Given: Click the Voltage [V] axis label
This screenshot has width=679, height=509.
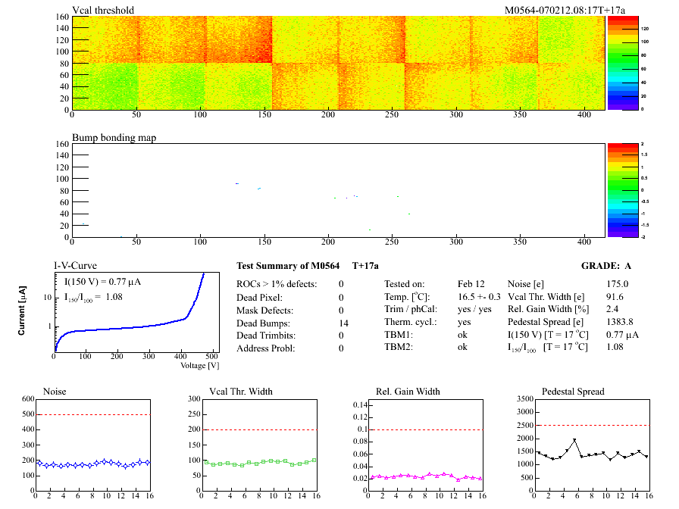Looking at the screenshot, I should 199,366.
